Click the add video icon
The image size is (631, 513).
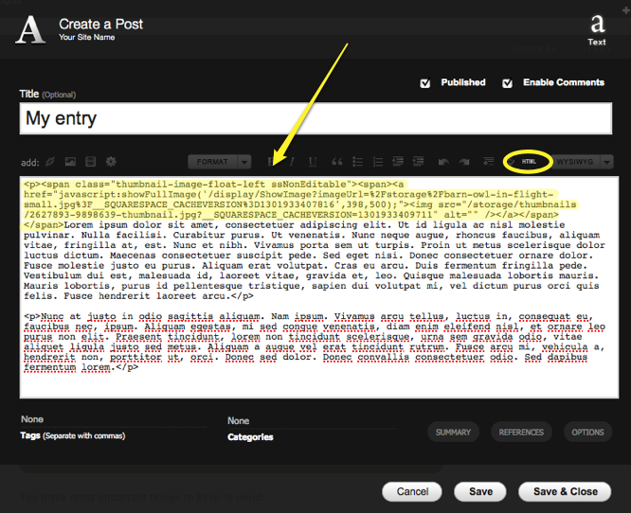90,162
